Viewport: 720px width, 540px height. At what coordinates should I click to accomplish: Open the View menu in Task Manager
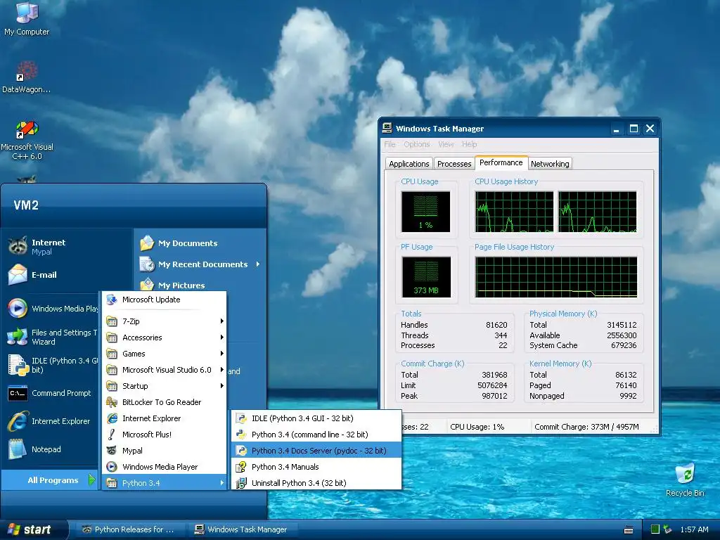point(446,144)
